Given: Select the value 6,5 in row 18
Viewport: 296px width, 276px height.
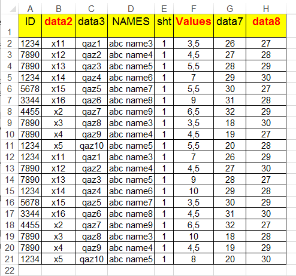Looking at the screenshot, I should point(194,225).
